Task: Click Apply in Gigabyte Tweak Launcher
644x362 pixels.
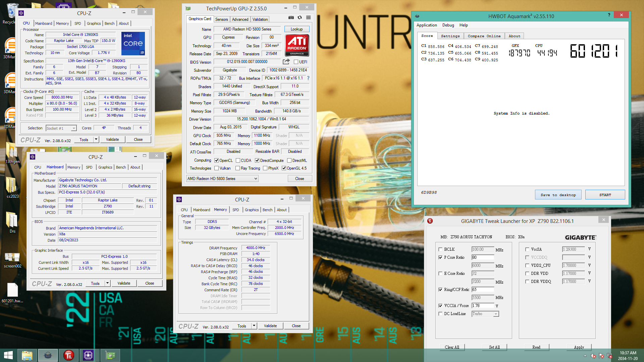Action: coord(579,347)
